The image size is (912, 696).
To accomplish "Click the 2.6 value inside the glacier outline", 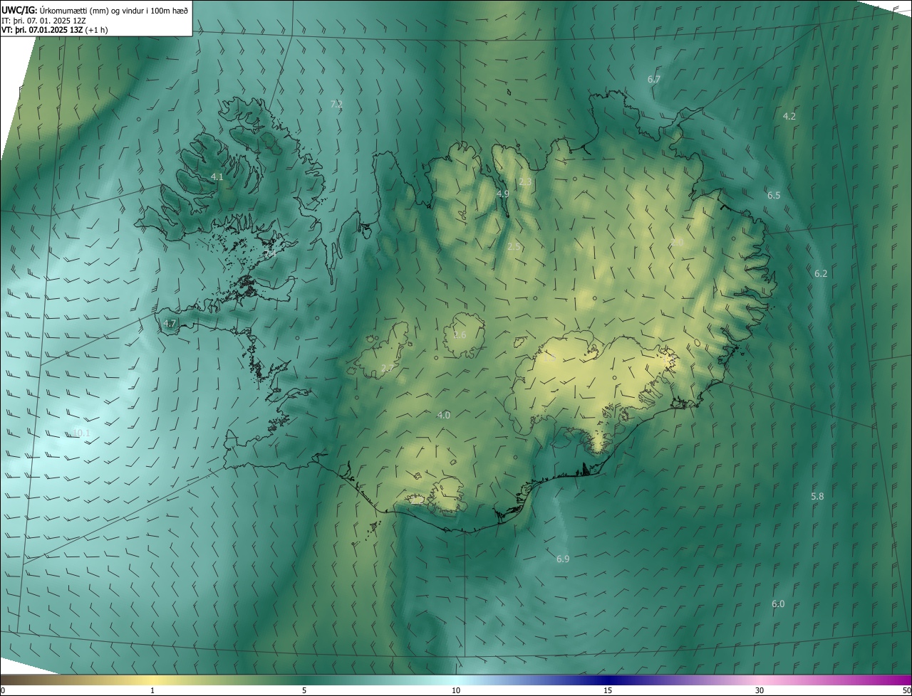I will (x=460, y=335).
